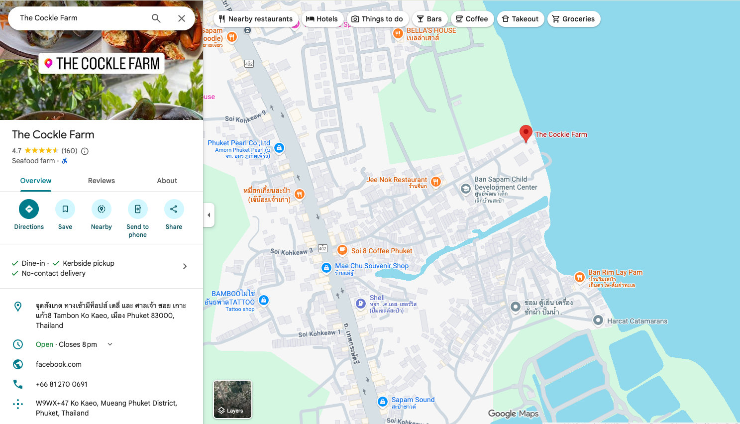The width and height of the screenshot is (740, 424).
Task: Select Jee Nok Restaurant marker
Action: point(435,182)
